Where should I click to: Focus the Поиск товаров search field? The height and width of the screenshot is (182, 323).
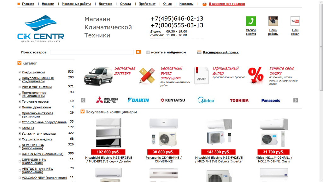click(x=92, y=52)
